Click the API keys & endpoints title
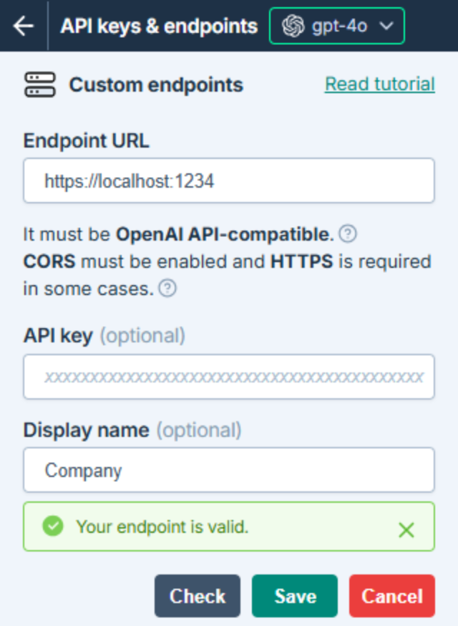Viewport: 458px width, 626px height. [x=158, y=26]
